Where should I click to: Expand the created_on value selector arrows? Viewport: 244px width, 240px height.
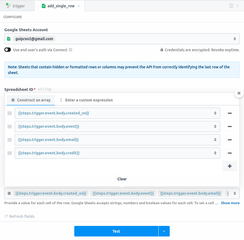click(215, 113)
